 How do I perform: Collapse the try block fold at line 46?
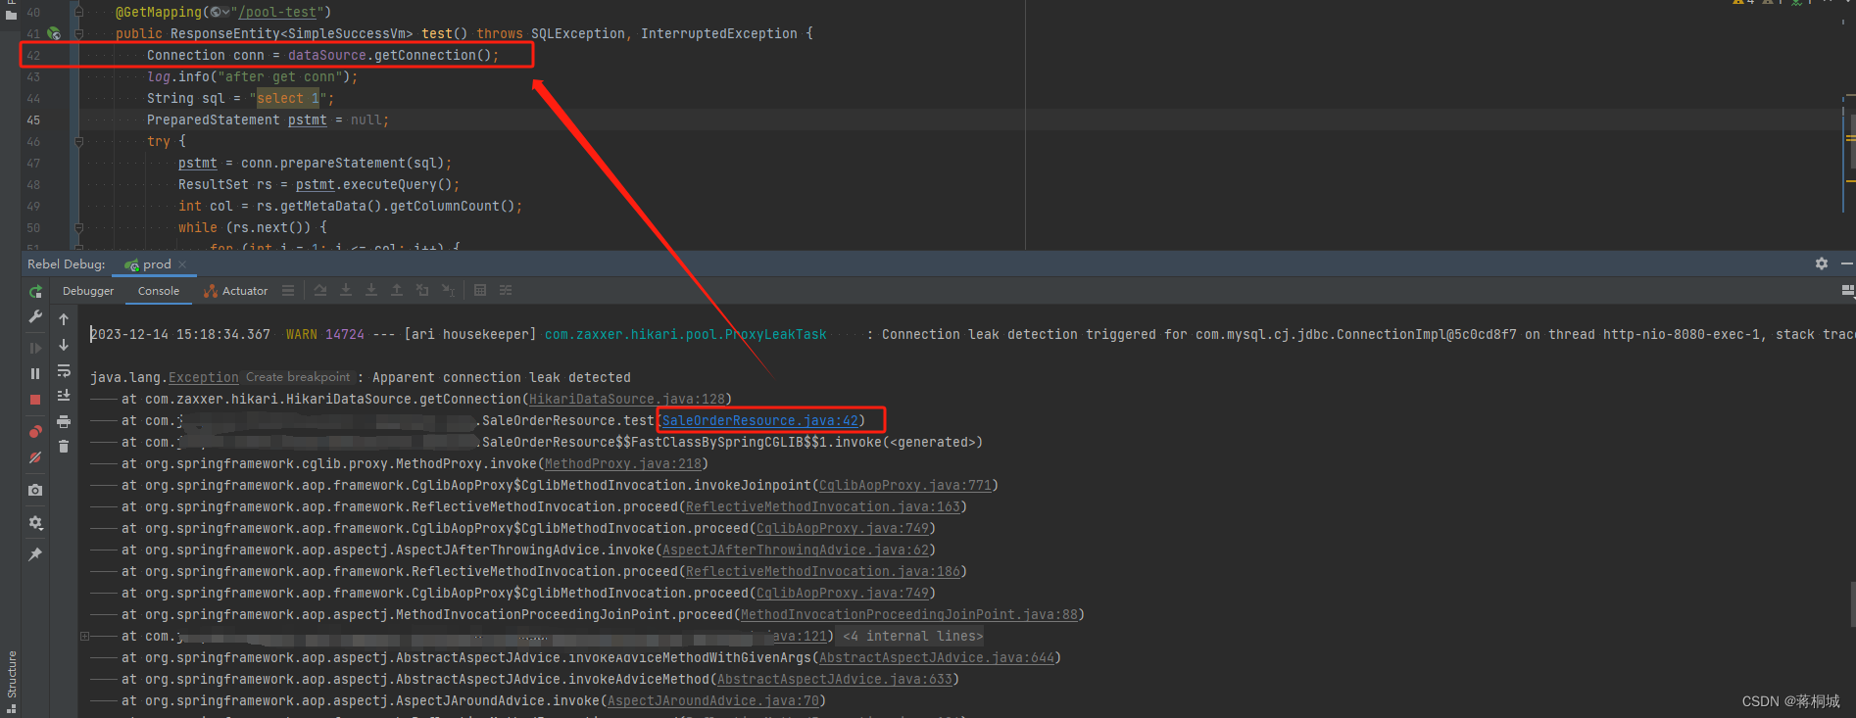[78, 141]
